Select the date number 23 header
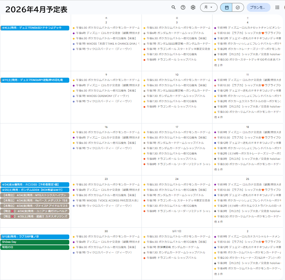285x280 pixels. pos(106,179)
